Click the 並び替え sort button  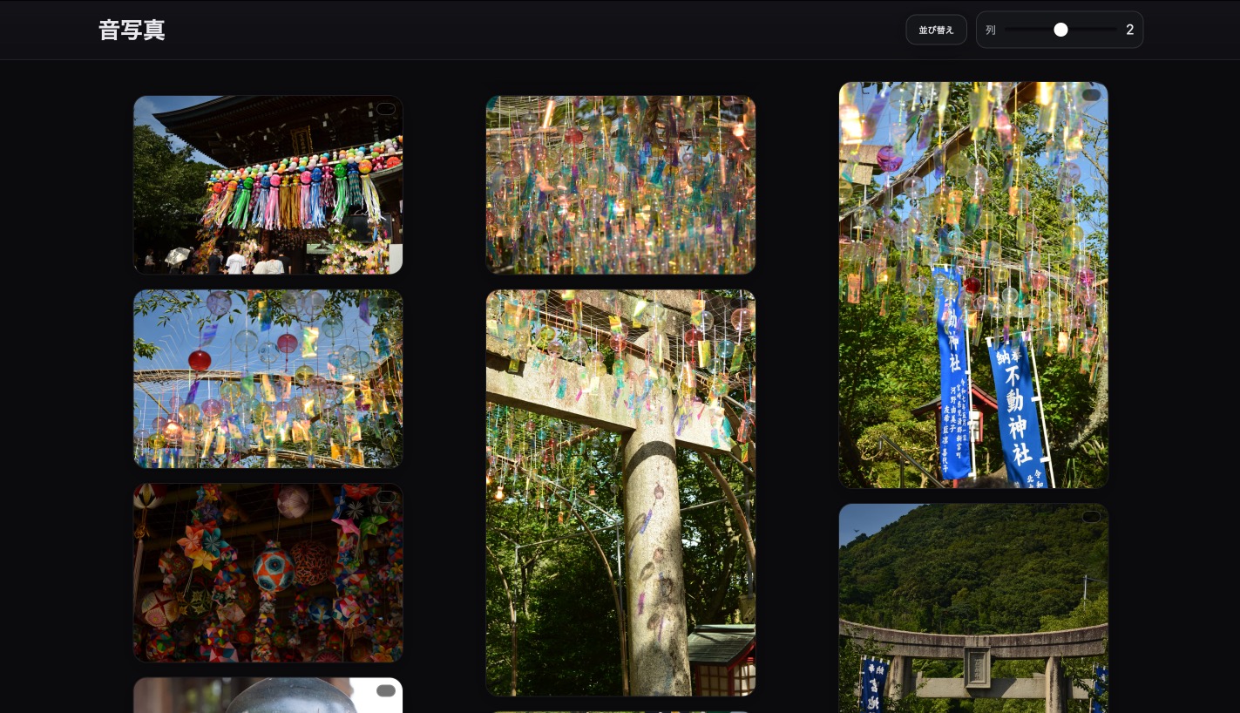click(936, 30)
